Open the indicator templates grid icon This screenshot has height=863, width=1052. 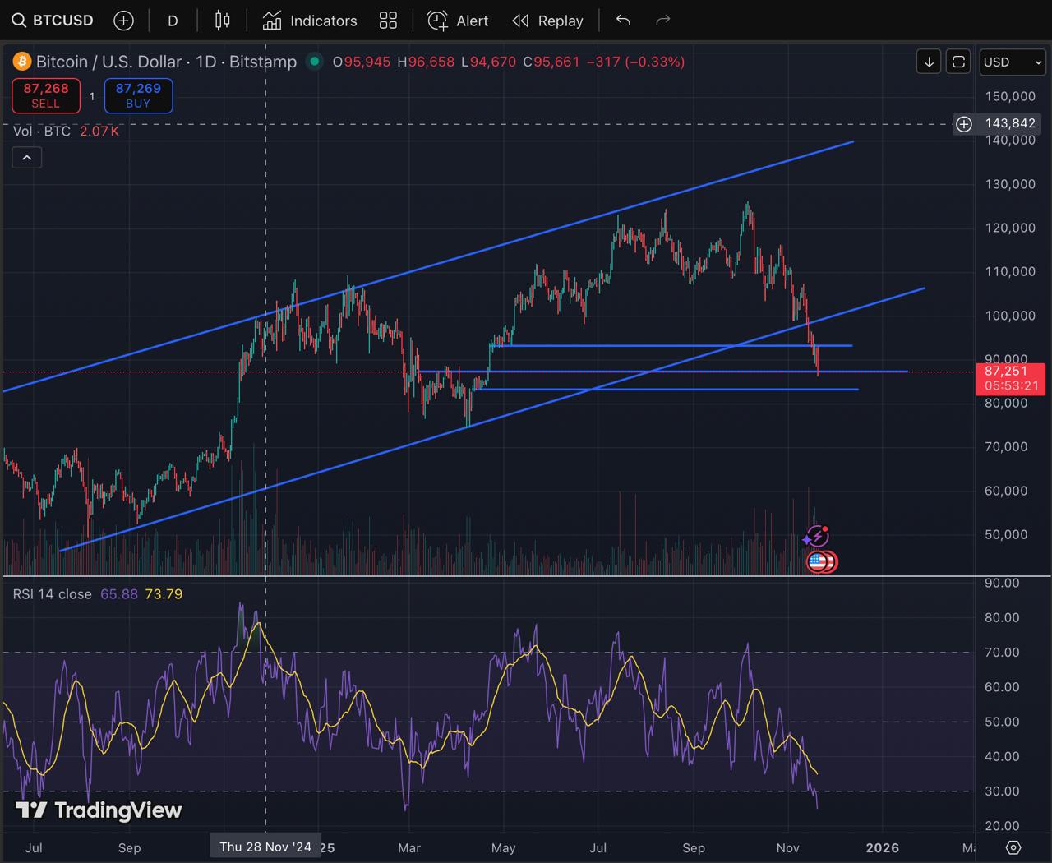(x=388, y=21)
